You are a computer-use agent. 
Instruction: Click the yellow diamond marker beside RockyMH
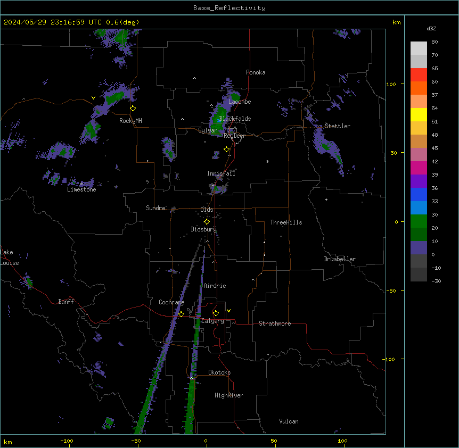(133, 109)
